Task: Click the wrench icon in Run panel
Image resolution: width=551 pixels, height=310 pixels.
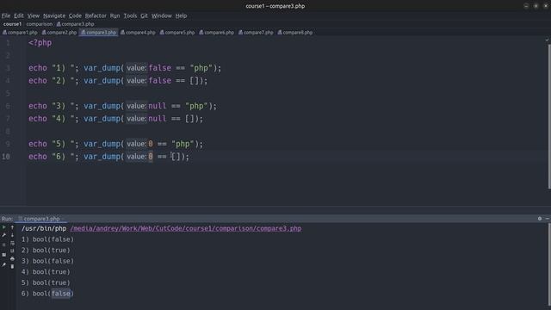Action: [x=3, y=235]
